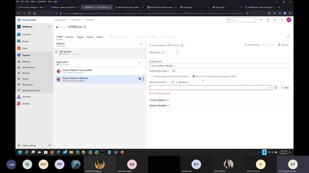Bookmark this page with the star icon

(247, 13)
